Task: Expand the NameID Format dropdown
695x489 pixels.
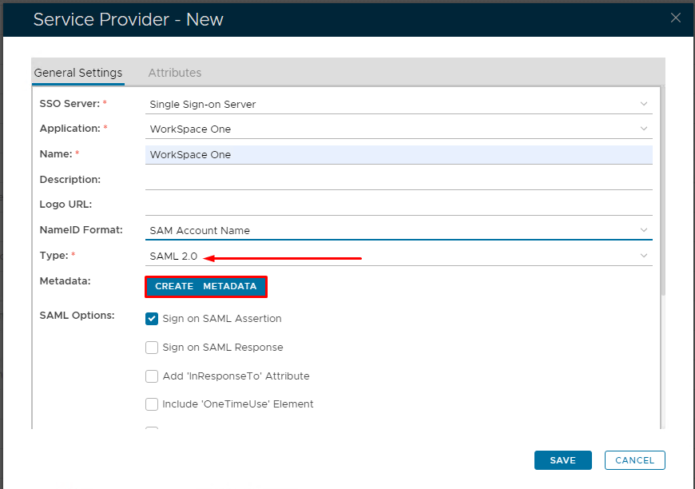Action: (x=398, y=230)
